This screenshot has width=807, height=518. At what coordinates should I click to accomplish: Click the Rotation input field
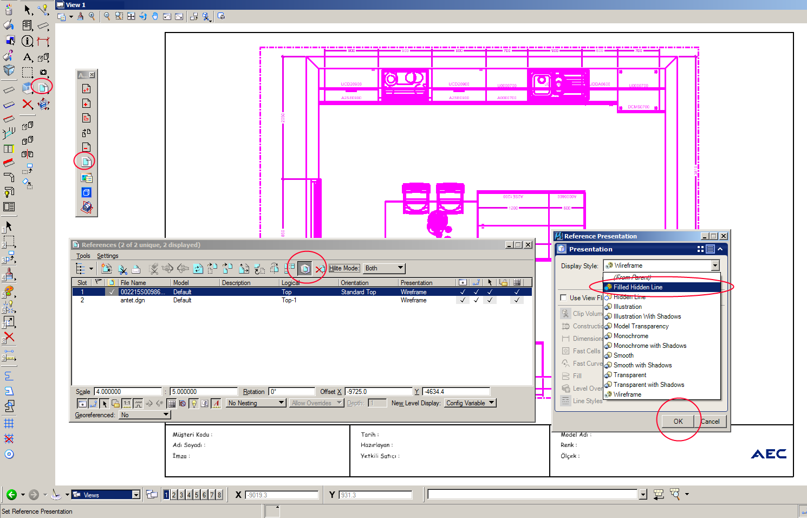pos(291,392)
